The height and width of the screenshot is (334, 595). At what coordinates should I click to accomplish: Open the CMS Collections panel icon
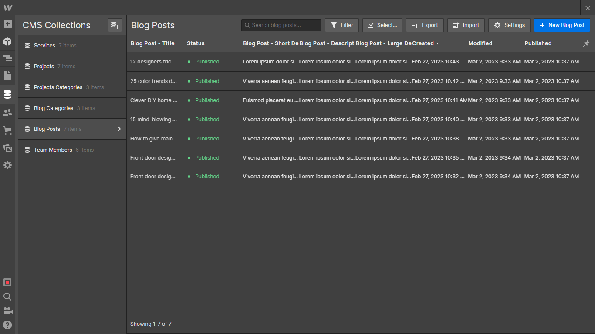click(x=7, y=94)
